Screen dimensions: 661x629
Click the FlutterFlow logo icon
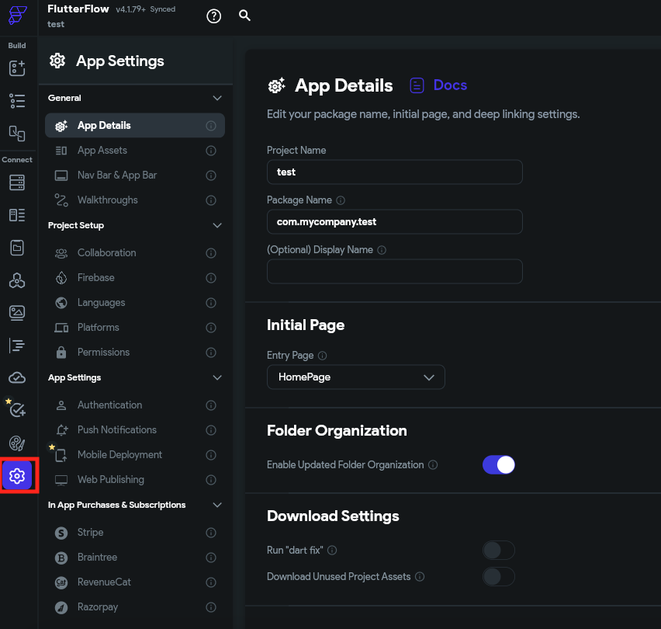17,16
